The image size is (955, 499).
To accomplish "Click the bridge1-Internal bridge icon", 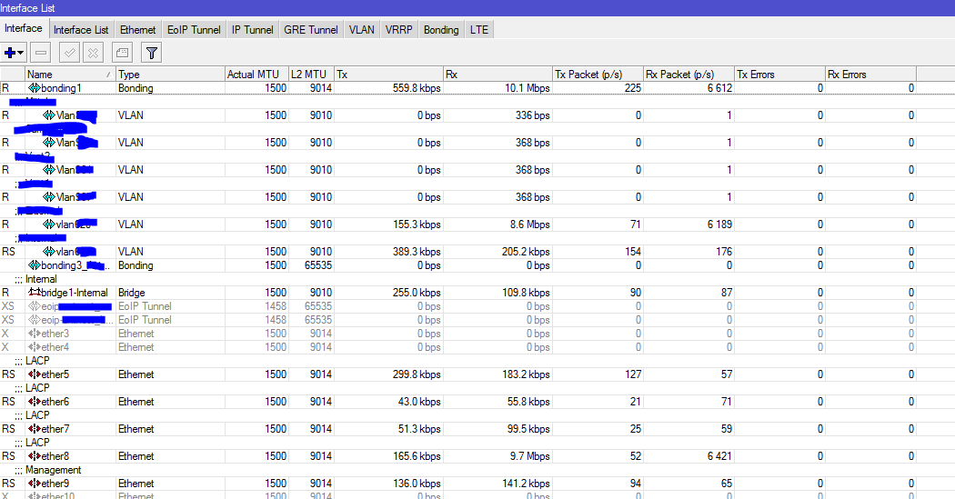I will point(35,293).
